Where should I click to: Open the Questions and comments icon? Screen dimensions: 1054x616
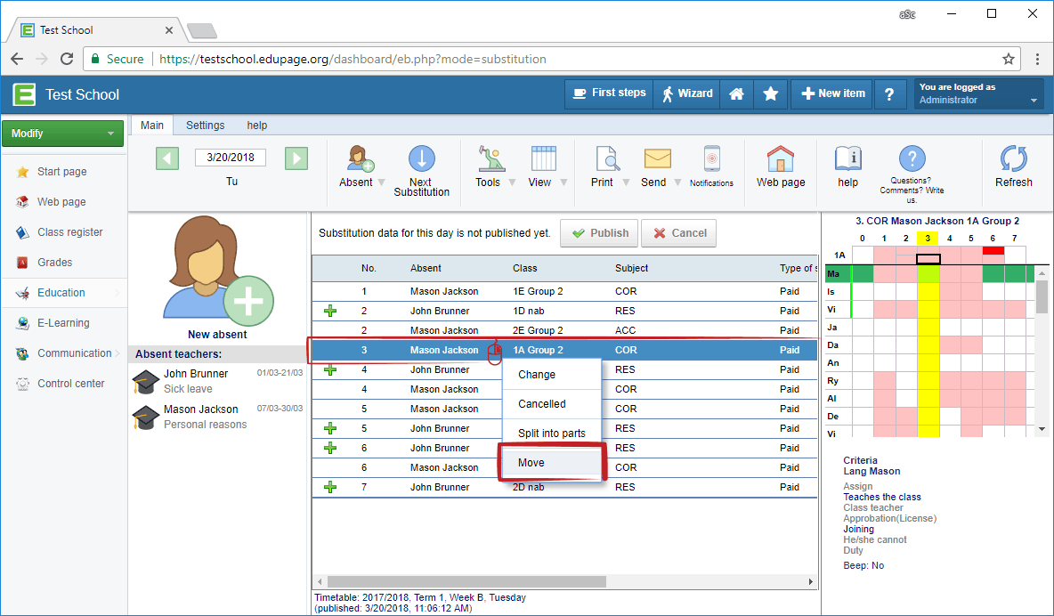click(x=911, y=160)
